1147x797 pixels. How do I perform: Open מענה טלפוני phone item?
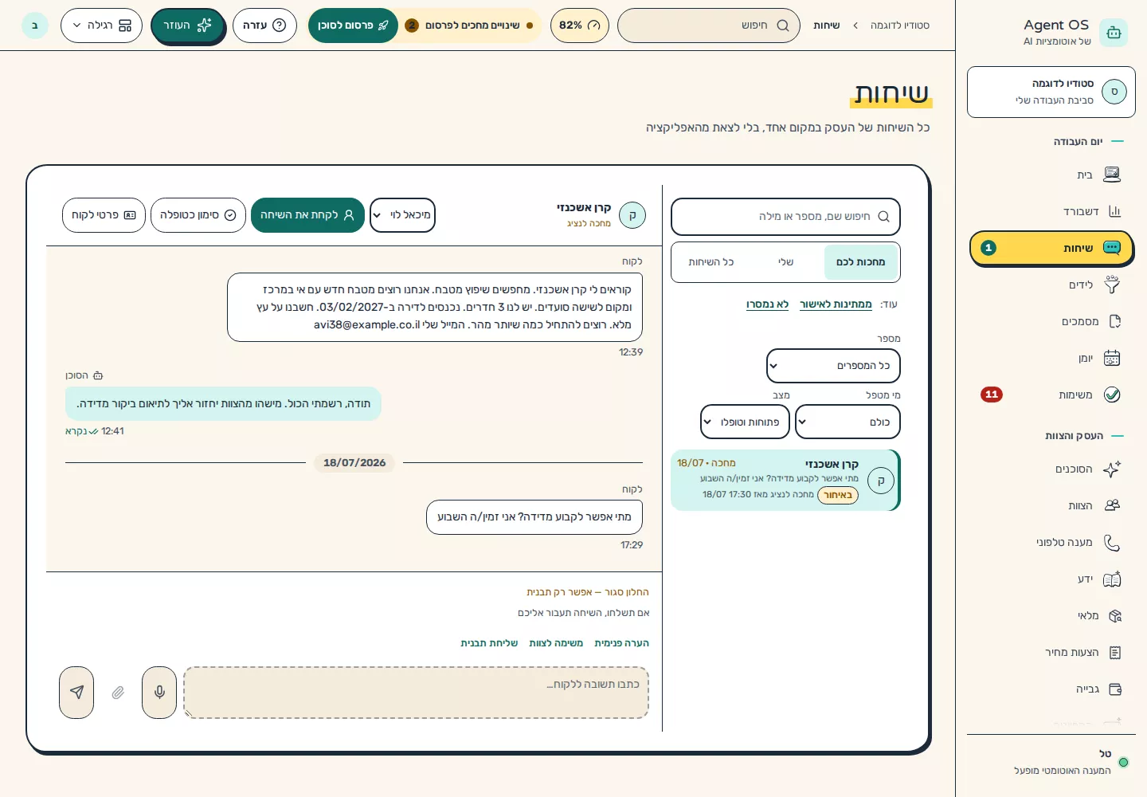coord(1051,542)
